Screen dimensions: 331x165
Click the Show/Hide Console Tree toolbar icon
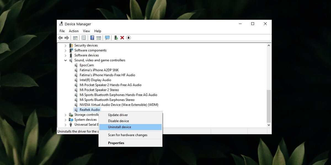(75, 38)
